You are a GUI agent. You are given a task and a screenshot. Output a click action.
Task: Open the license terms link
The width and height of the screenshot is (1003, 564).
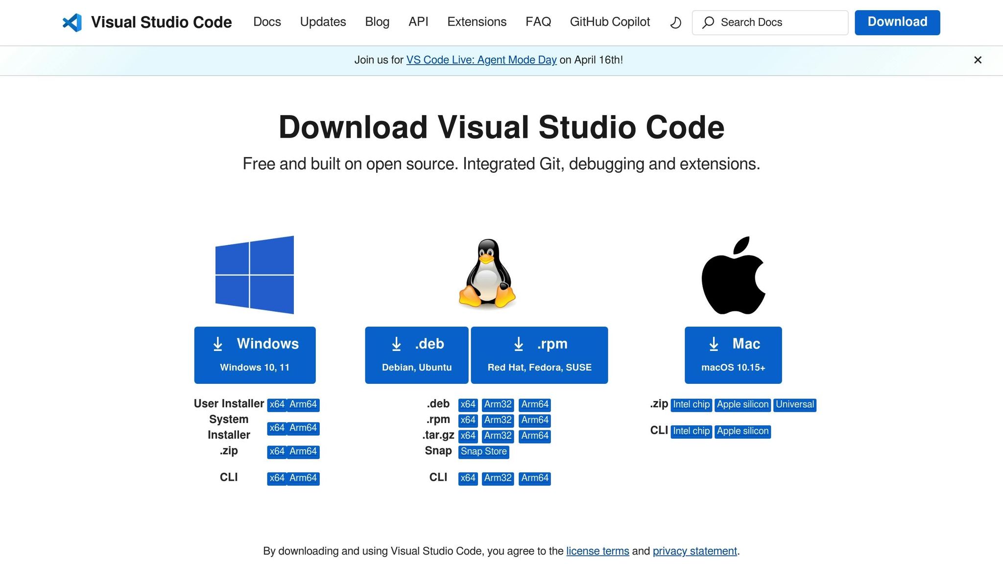point(597,551)
